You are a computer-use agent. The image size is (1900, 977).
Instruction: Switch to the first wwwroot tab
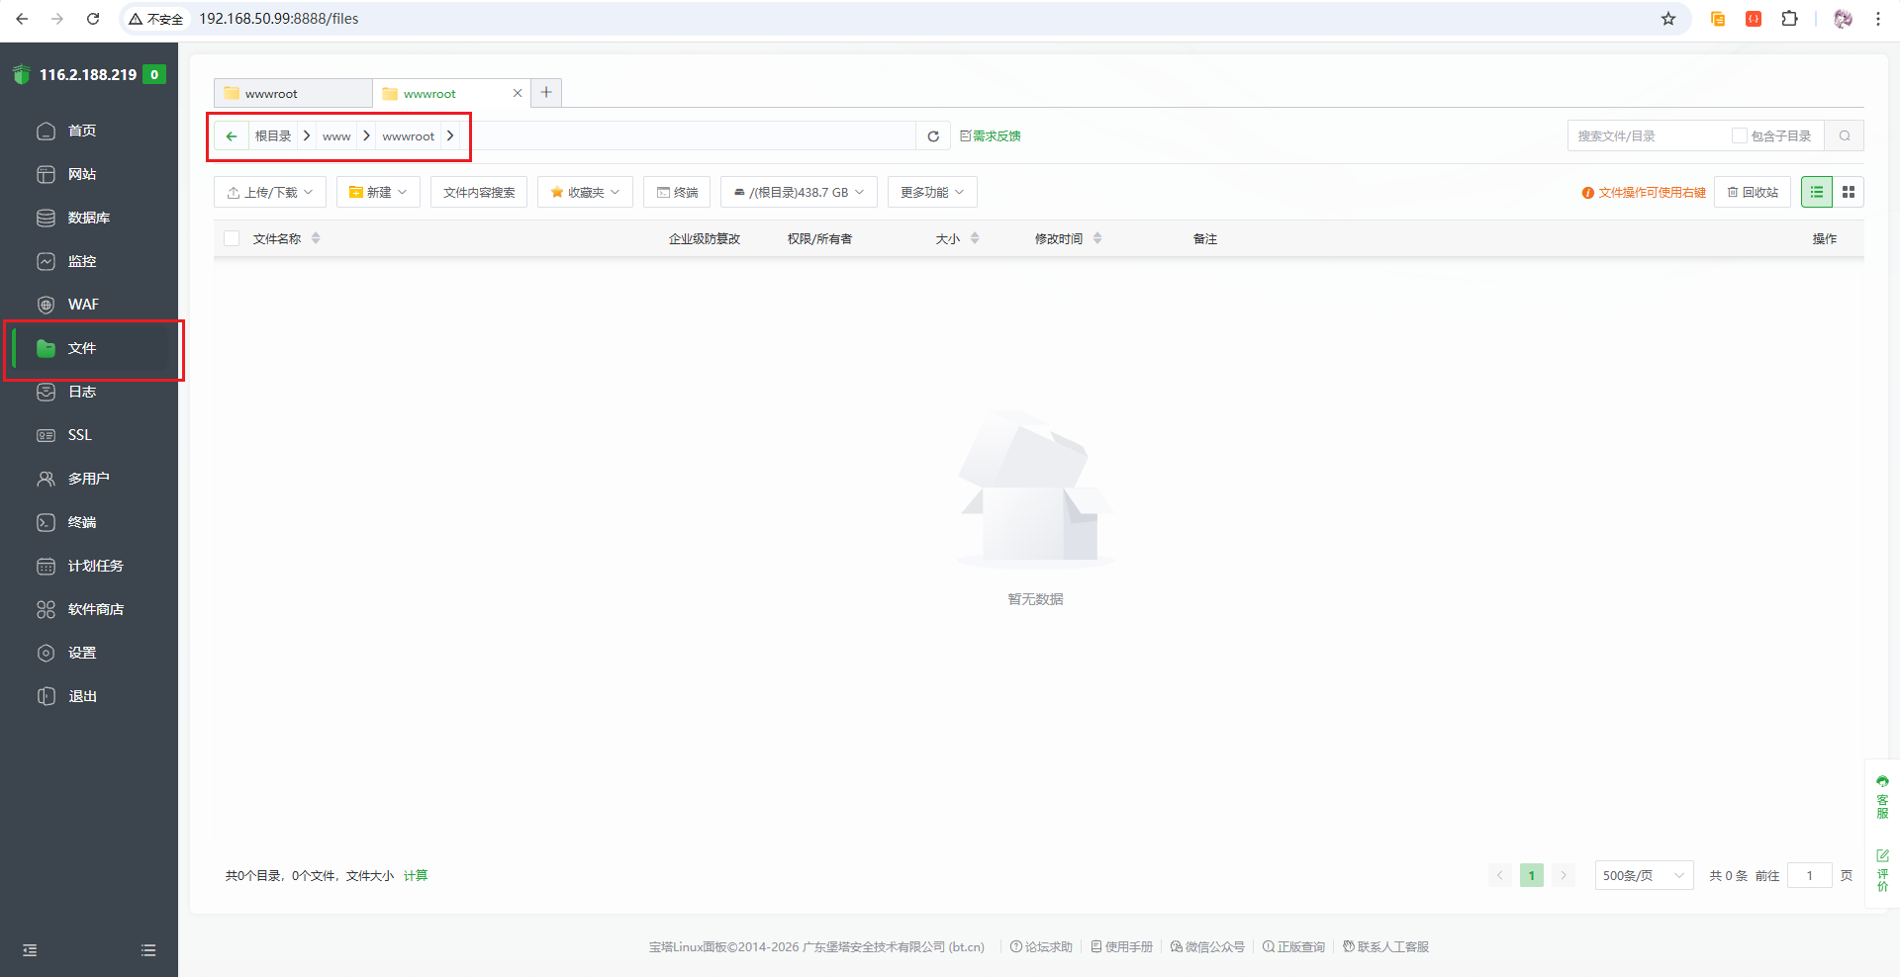coord(292,94)
